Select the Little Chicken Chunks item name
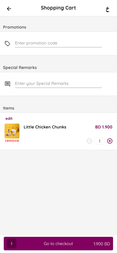117x253 pixels. (x=45, y=127)
